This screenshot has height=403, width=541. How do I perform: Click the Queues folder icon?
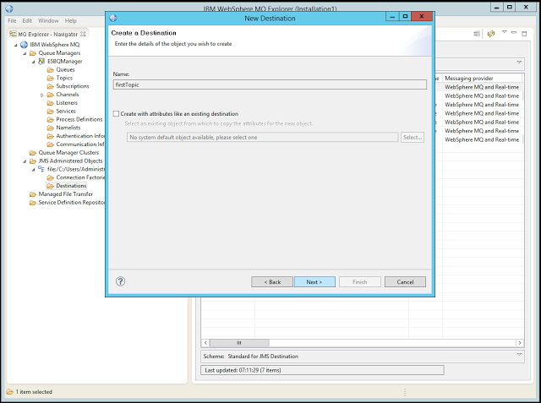[x=51, y=69]
